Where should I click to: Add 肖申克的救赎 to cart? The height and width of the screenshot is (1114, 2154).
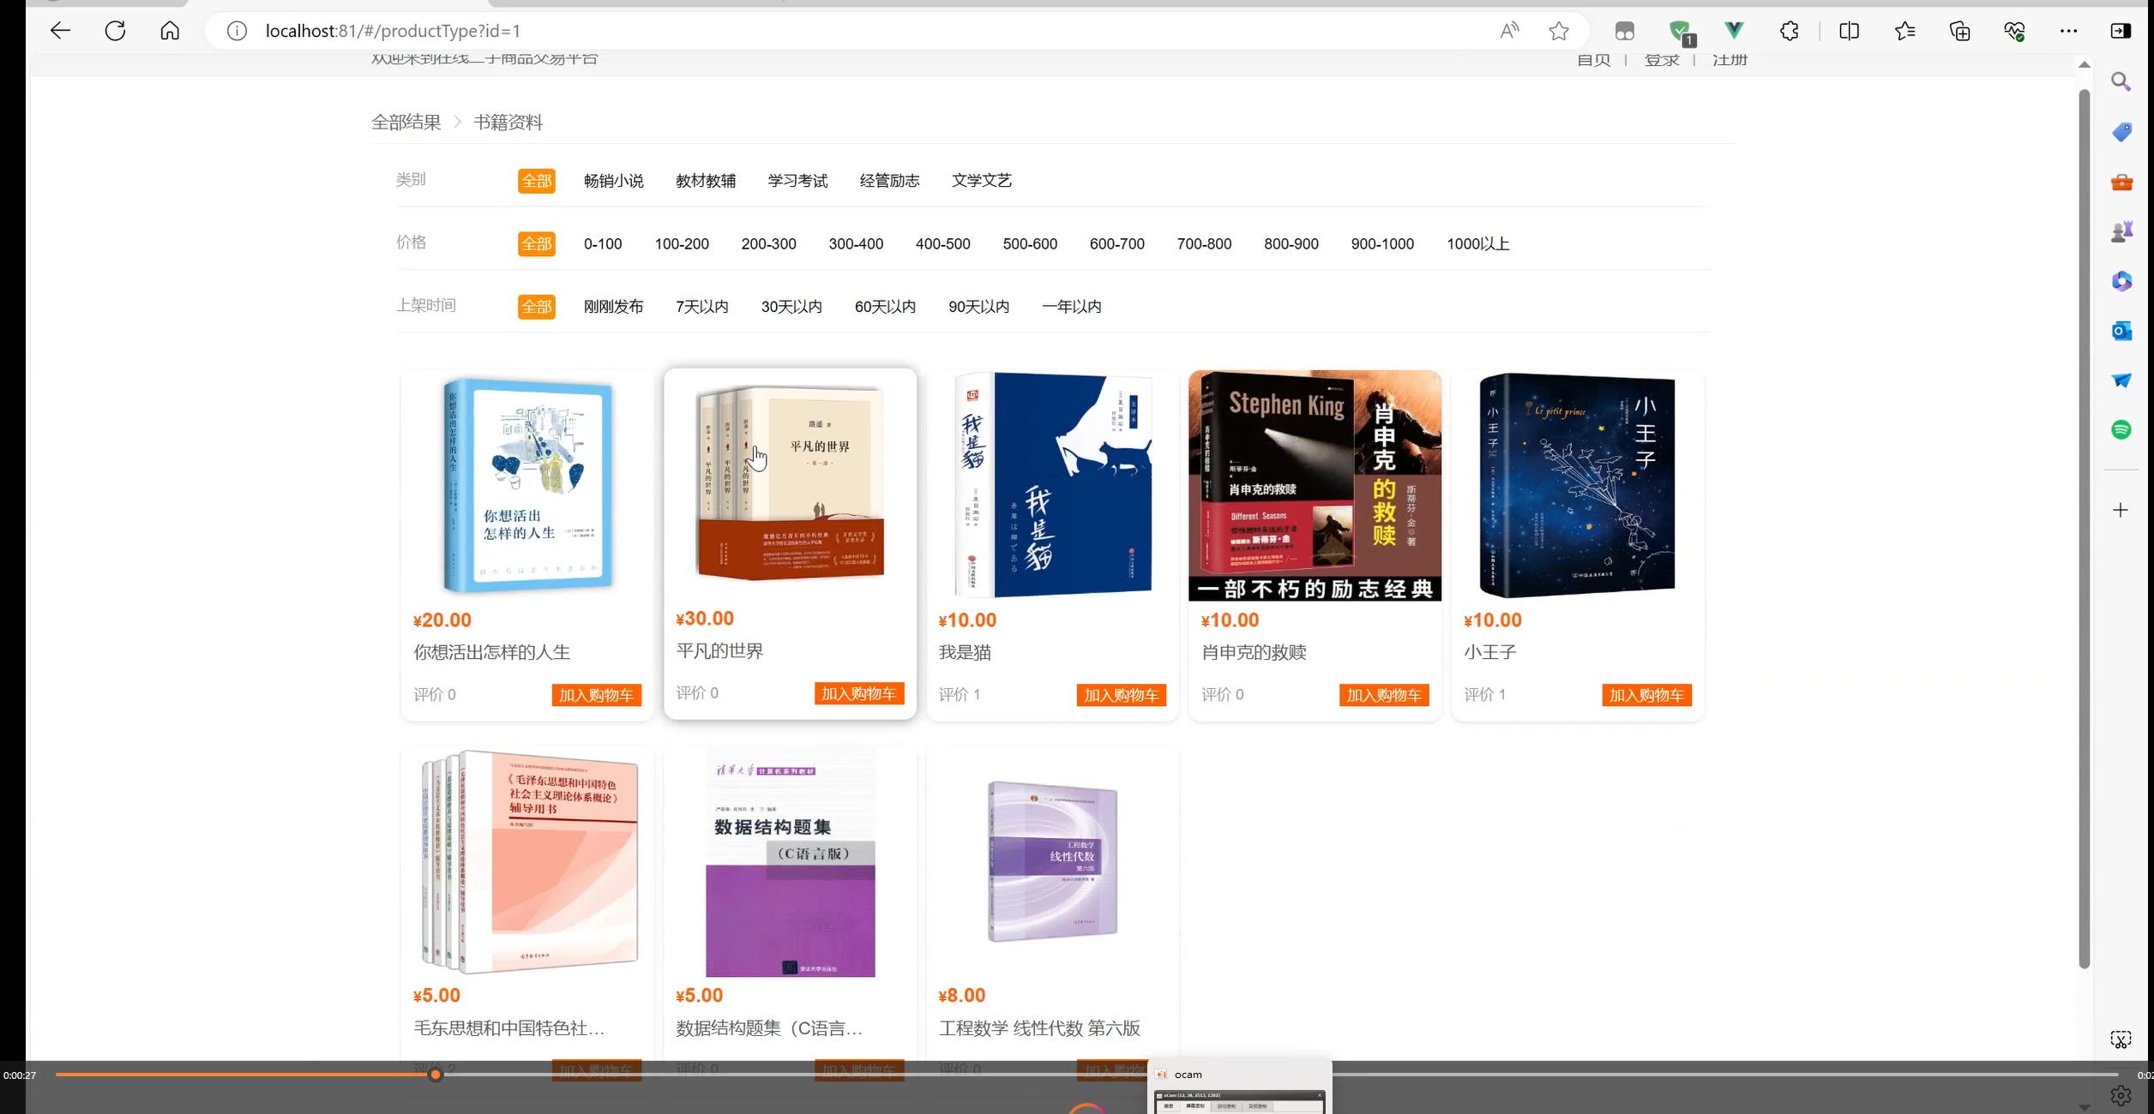1384,695
